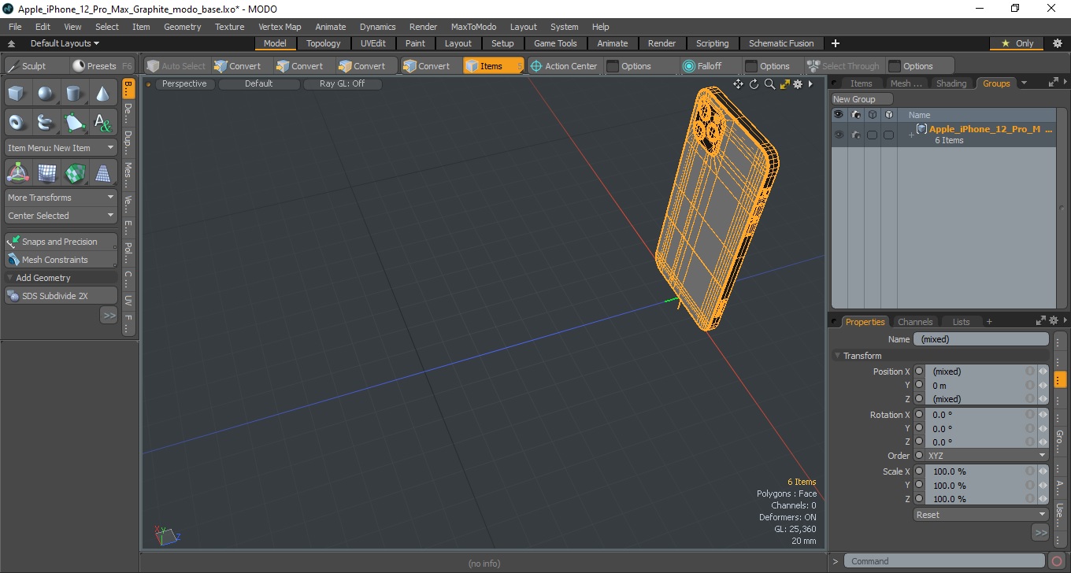The height and width of the screenshot is (573, 1071).
Task: Open the Vertex Map menu
Action: coord(280,27)
